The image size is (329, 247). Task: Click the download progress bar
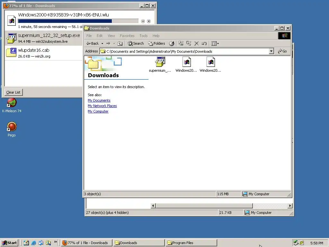(x=78, y=21)
